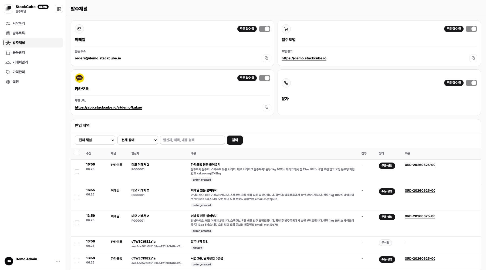Click the phone icon on 문자 card
The height and width of the screenshot is (270, 486).
tap(286, 83)
